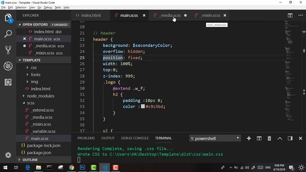306x172 pixels.
Task: Open the Debug view in activity bar
Action: (8, 66)
